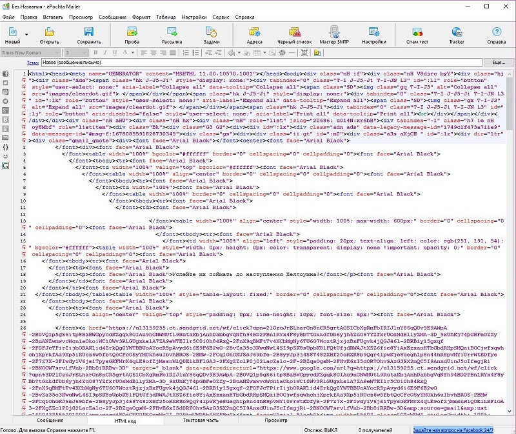
Task: Send a test with Проба
Action: point(132,35)
